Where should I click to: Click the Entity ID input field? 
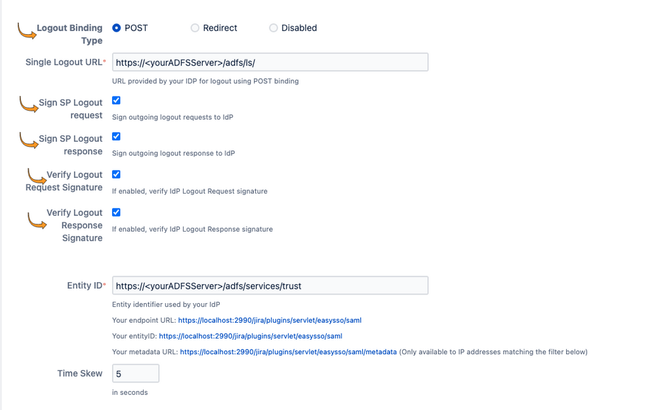(270, 286)
